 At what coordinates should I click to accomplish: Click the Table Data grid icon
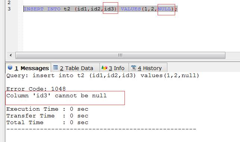[56, 67]
